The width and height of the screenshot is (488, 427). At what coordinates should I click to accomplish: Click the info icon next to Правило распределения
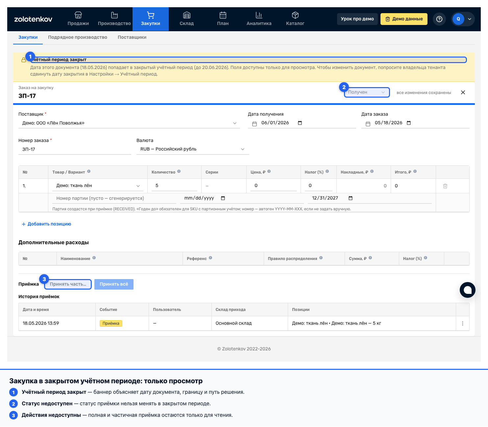[x=321, y=258]
